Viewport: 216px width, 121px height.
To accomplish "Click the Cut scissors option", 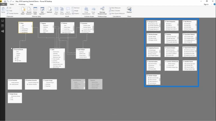I will [x=9, y=8].
